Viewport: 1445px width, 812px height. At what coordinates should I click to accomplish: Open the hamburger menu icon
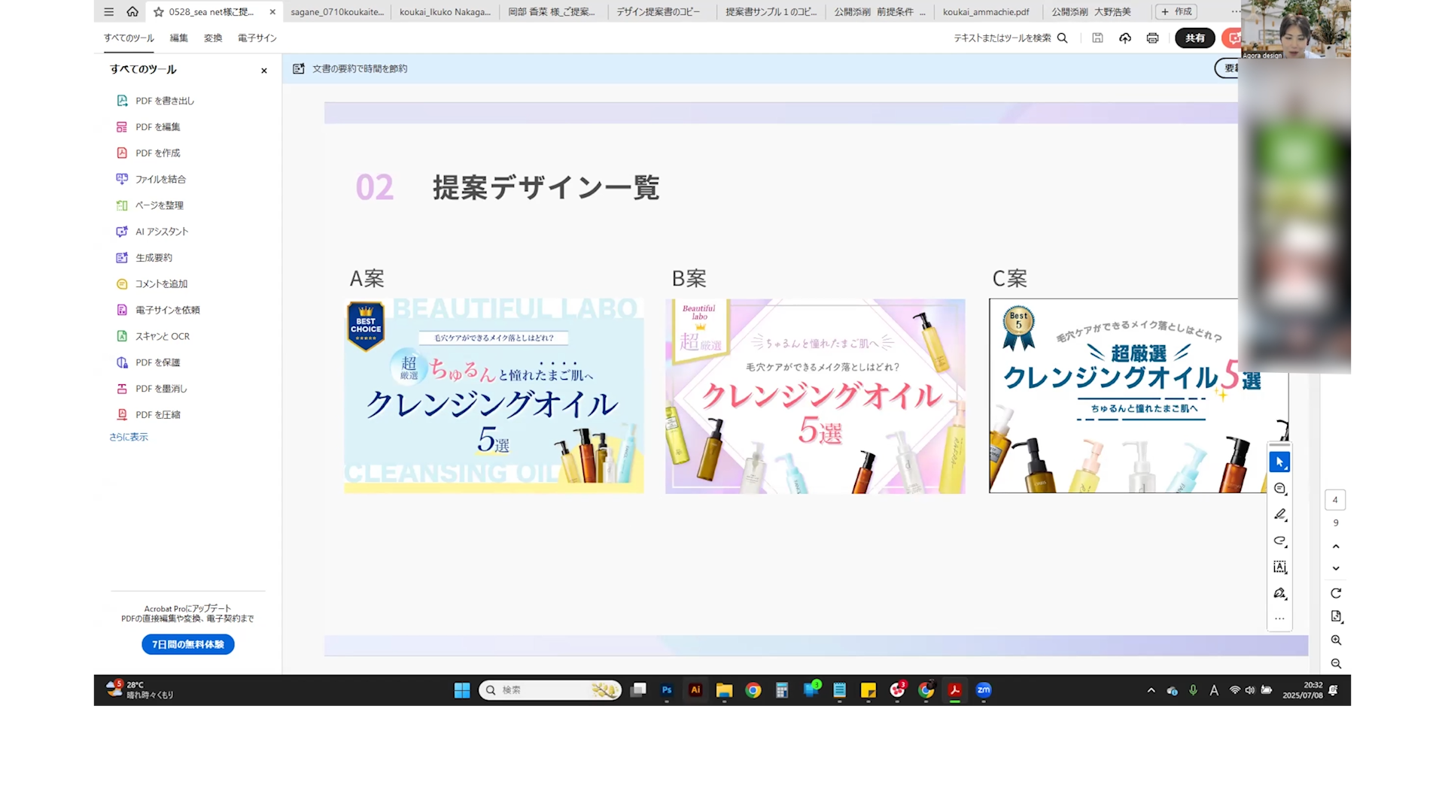tap(109, 12)
